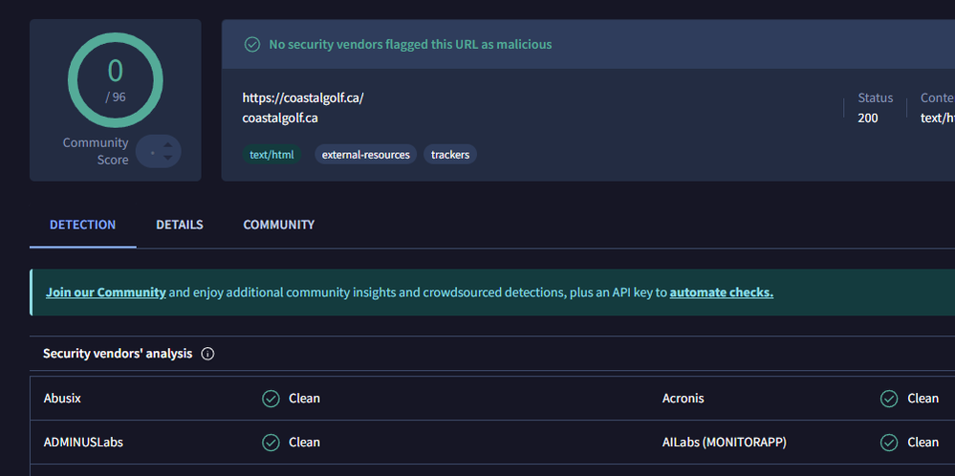The height and width of the screenshot is (476, 955).
Task: Click the Clean check icon for ADMINUSLabs
Action: coord(271,443)
